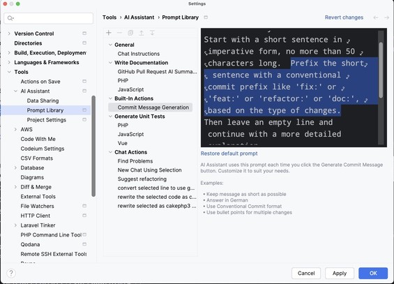Select Suggest refactoring chat action

click(142, 179)
